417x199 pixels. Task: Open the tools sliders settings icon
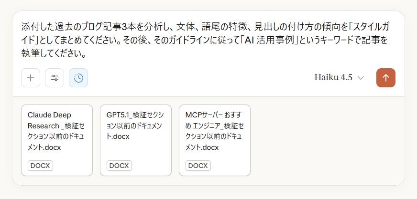tap(55, 78)
